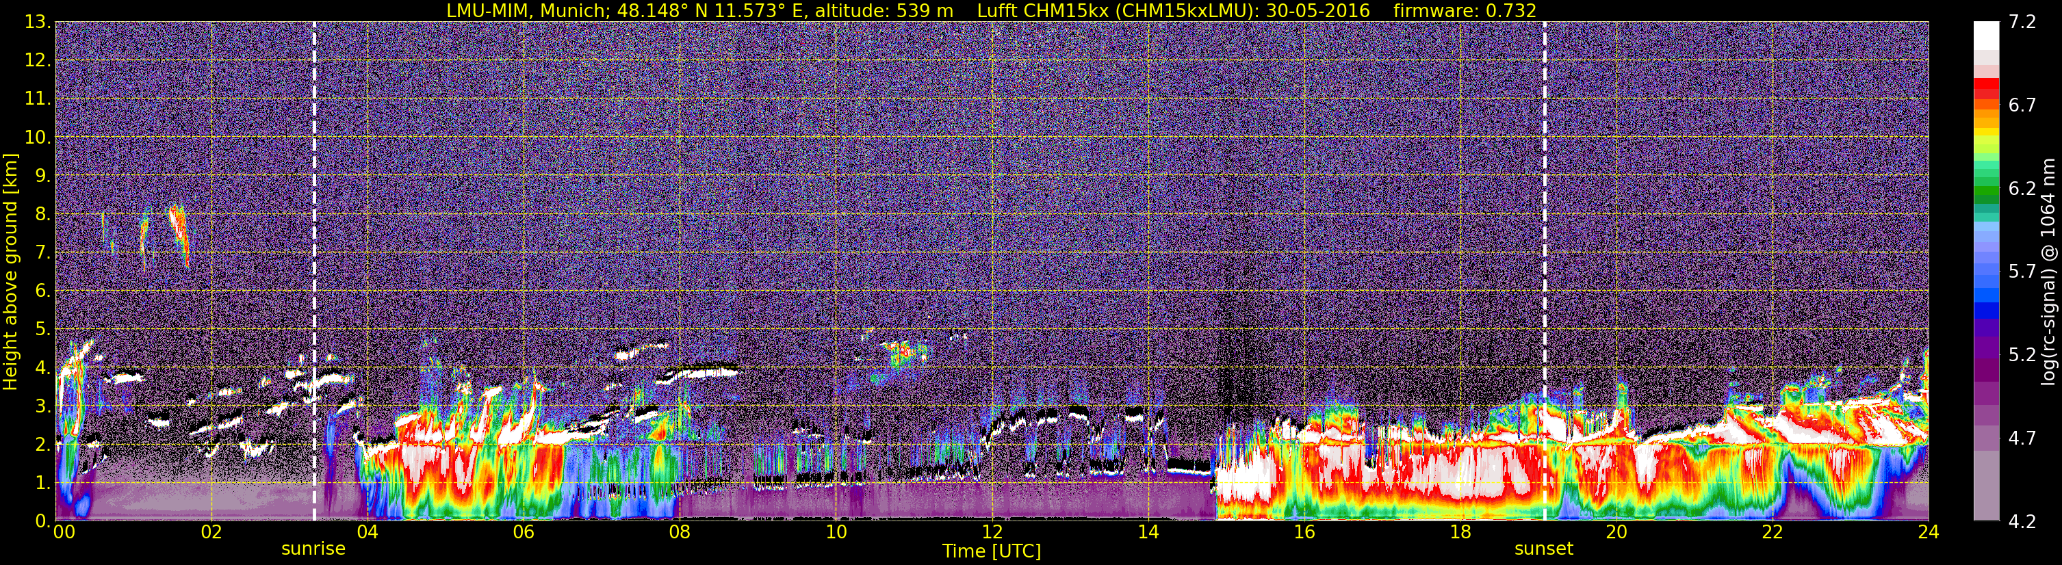Click the '0.' height tick label
The image size is (2062, 565).
pos(43,520)
